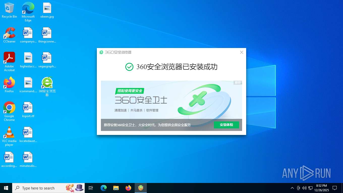Image resolution: width=343 pixels, height=193 pixels.
Task: Click the Type here to search box
Action: 48,188
